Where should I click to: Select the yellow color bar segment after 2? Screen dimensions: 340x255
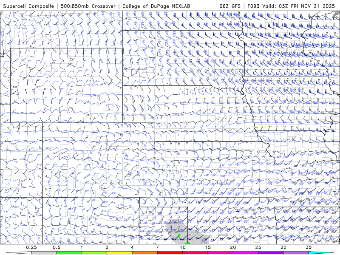pyautogui.click(x=119, y=253)
